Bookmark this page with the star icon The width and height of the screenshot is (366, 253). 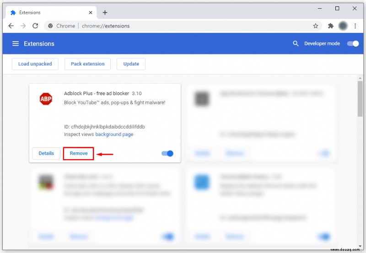(316, 26)
